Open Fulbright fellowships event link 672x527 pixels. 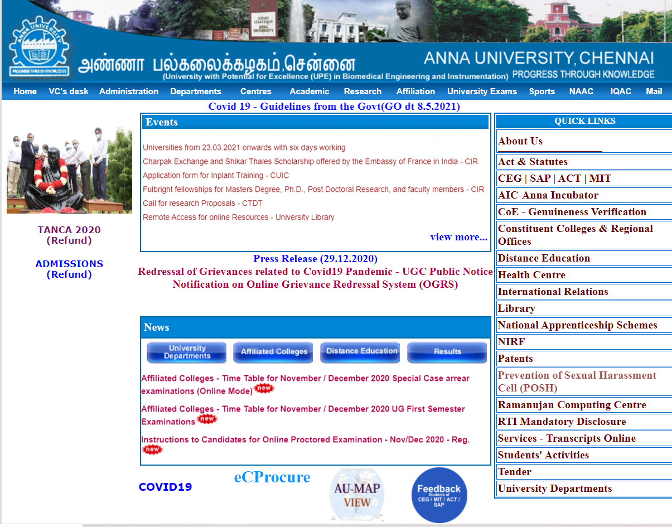point(313,190)
